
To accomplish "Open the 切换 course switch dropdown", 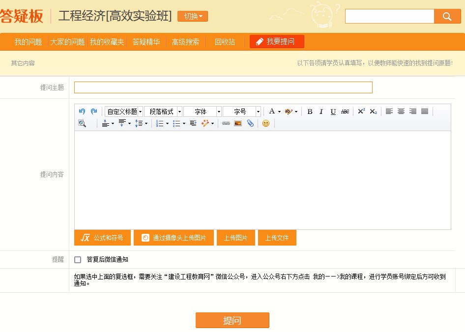I will pyautogui.click(x=192, y=16).
